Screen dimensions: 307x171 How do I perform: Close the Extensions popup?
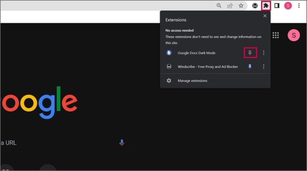click(265, 16)
